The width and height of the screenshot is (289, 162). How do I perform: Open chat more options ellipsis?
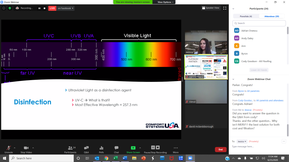pyautogui.click(x=284, y=141)
